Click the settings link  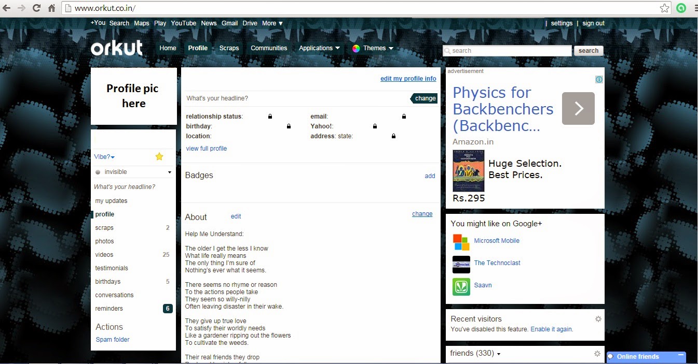click(x=562, y=23)
